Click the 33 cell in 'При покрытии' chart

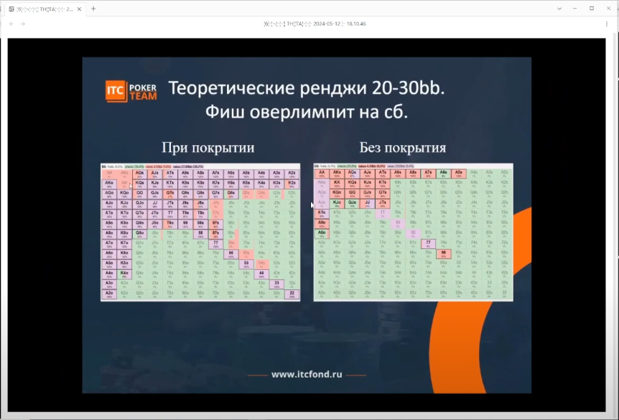(x=276, y=284)
